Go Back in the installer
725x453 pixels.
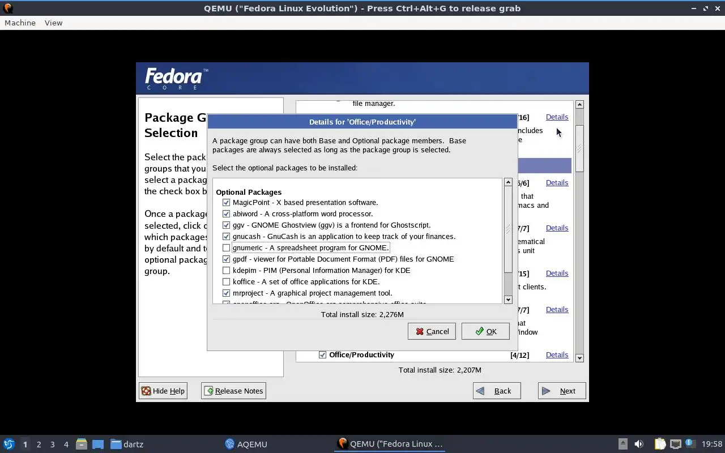[x=497, y=391]
